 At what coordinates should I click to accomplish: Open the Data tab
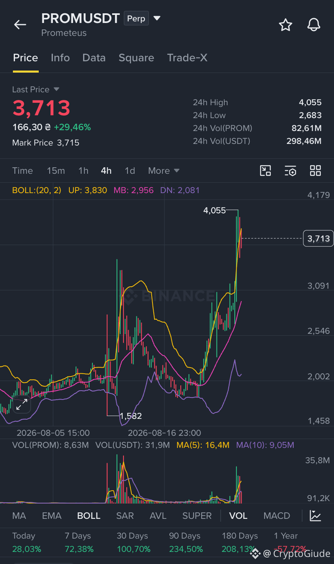[x=94, y=58]
